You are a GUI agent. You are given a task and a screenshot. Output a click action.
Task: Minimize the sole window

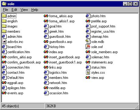click(125, 4)
